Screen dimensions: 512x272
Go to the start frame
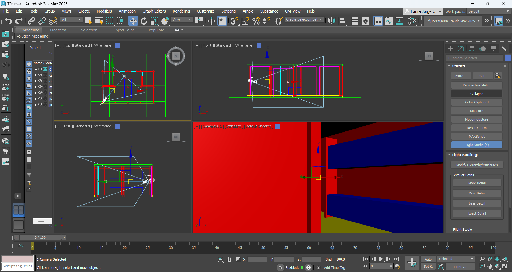click(x=365, y=259)
